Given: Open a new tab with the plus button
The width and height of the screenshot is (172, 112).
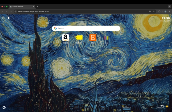Looking at the screenshot, I should 38,7.
